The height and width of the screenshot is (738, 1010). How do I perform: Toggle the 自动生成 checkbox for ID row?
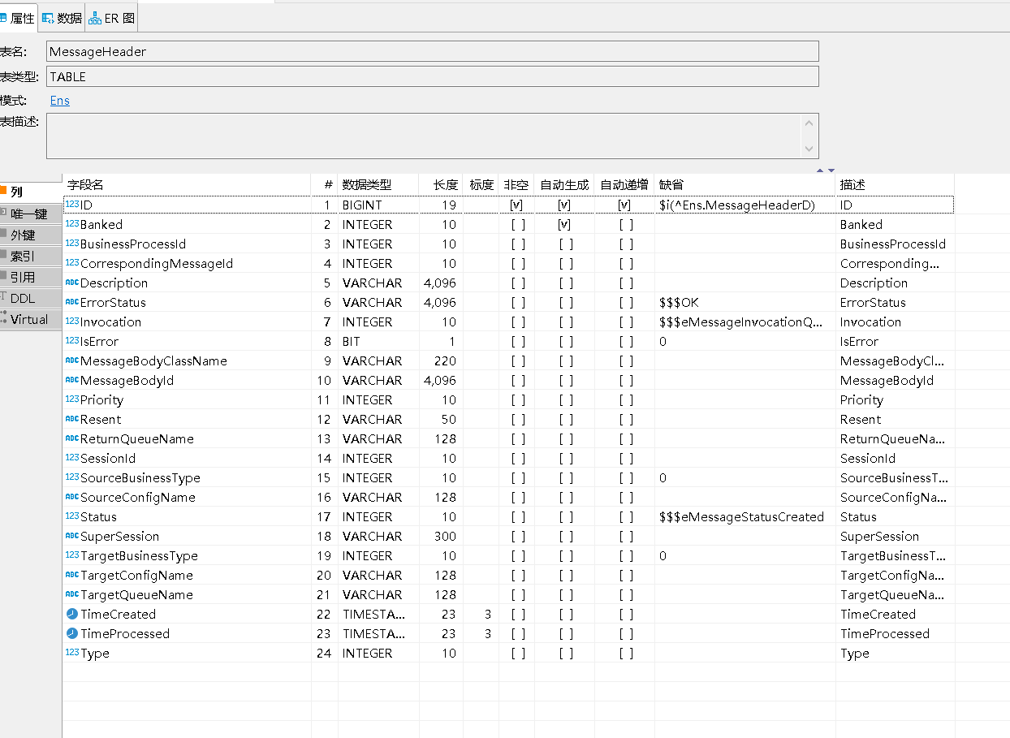[x=564, y=205]
